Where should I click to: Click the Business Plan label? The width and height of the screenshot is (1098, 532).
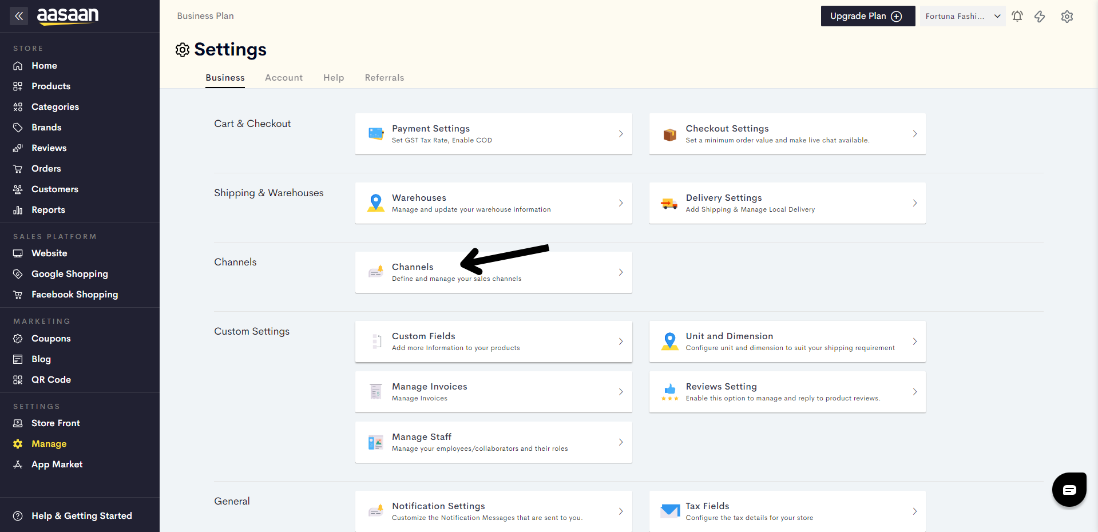point(205,16)
